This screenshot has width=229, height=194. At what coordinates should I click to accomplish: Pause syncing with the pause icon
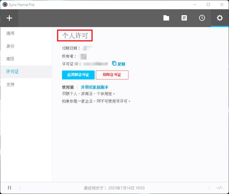coord(9,187)
